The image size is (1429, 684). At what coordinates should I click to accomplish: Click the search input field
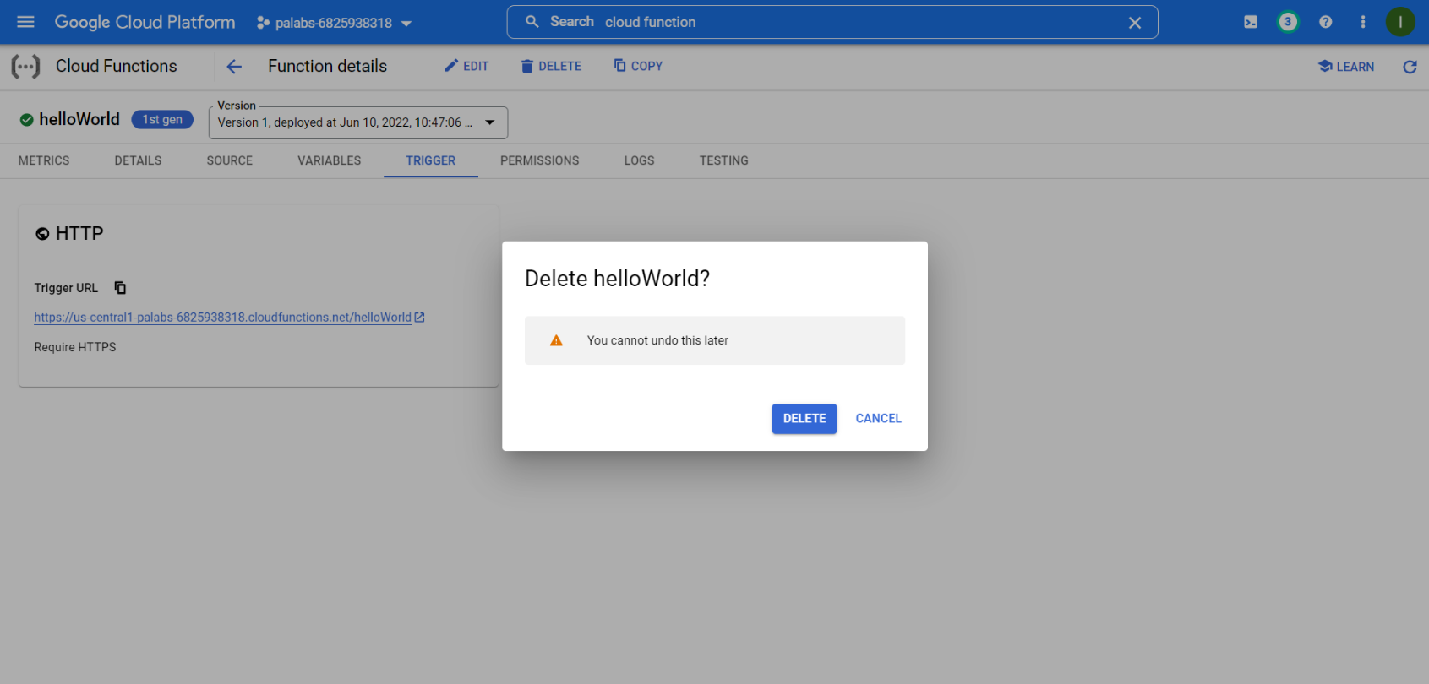coord(845,22)
